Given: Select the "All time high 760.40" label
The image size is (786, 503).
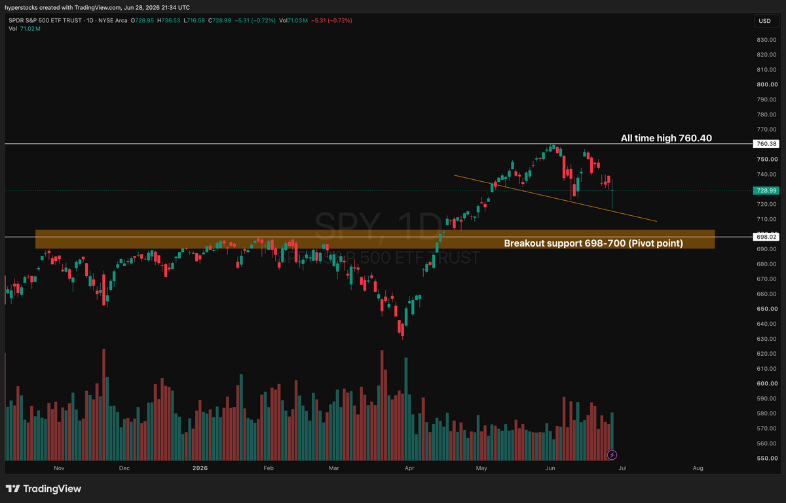Looking at the screenshot, I should tap(666, 138).
